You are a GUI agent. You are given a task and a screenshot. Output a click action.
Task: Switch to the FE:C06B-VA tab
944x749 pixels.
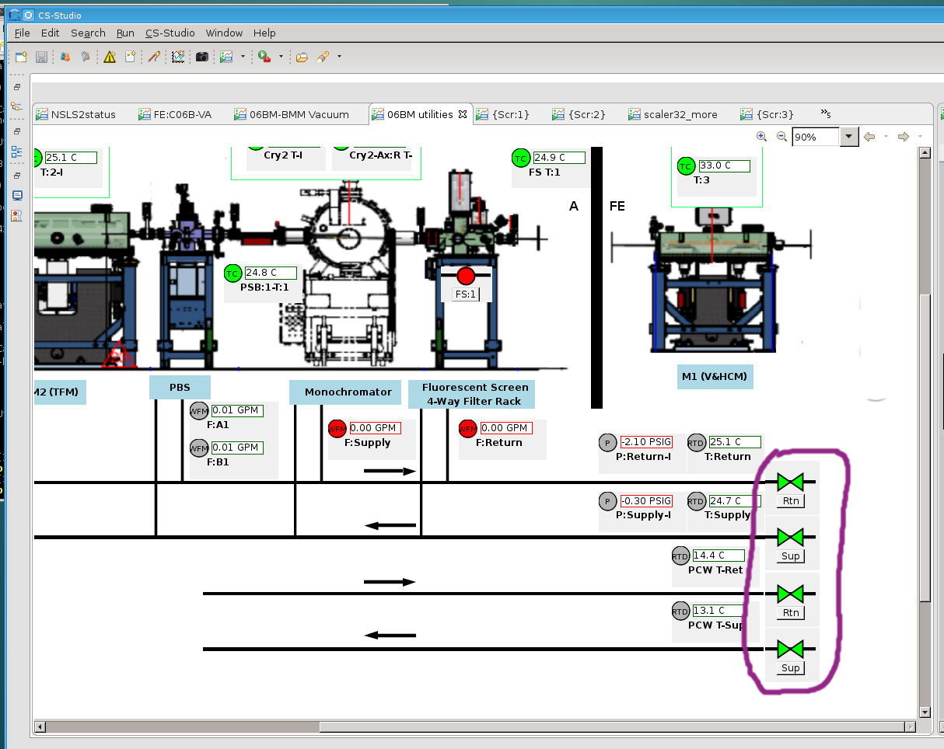[x=175, y=114]
